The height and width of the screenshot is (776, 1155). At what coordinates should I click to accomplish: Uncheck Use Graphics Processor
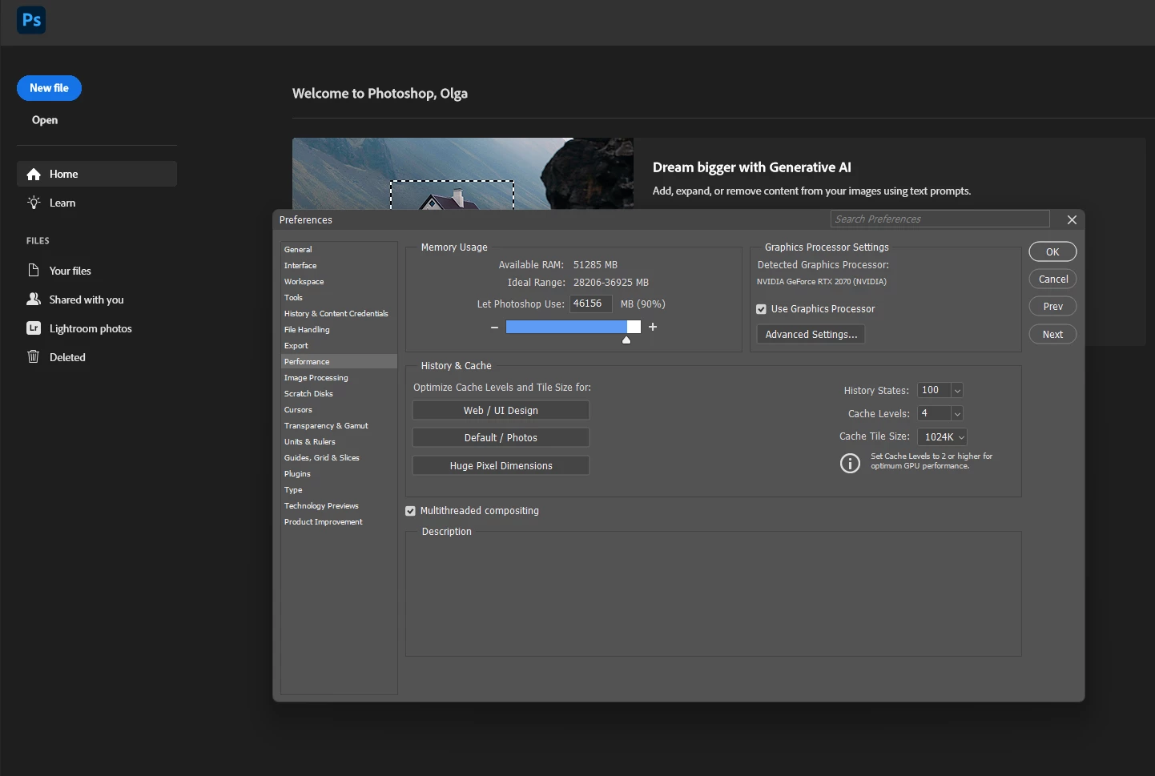tap(762, 309)
